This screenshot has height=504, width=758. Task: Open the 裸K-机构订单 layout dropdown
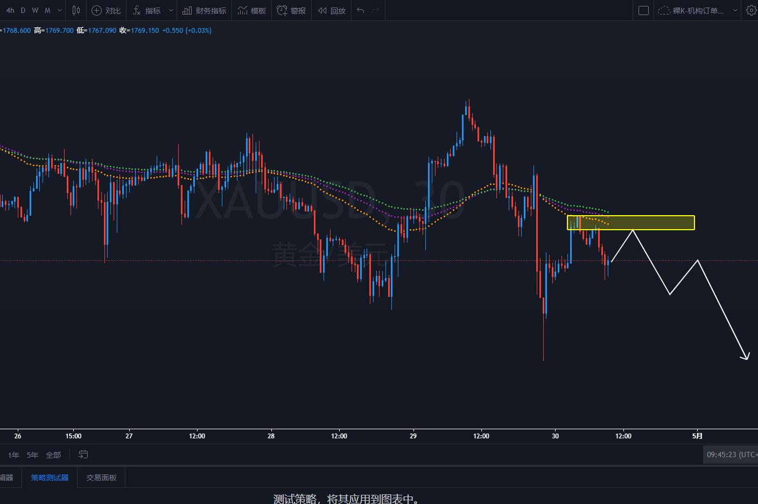[x=697, y=10]
